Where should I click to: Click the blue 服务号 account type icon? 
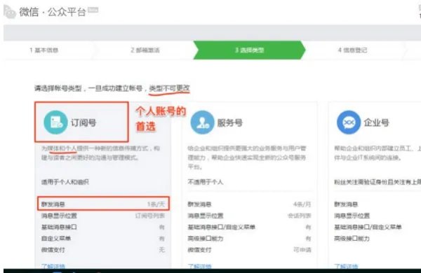203,122
